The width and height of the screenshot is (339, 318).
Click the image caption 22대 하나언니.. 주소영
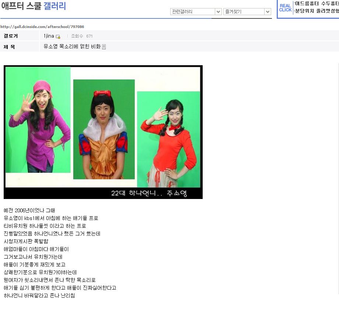coord(149,193)
